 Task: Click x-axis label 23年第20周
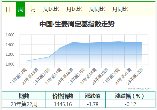[111, 76]
